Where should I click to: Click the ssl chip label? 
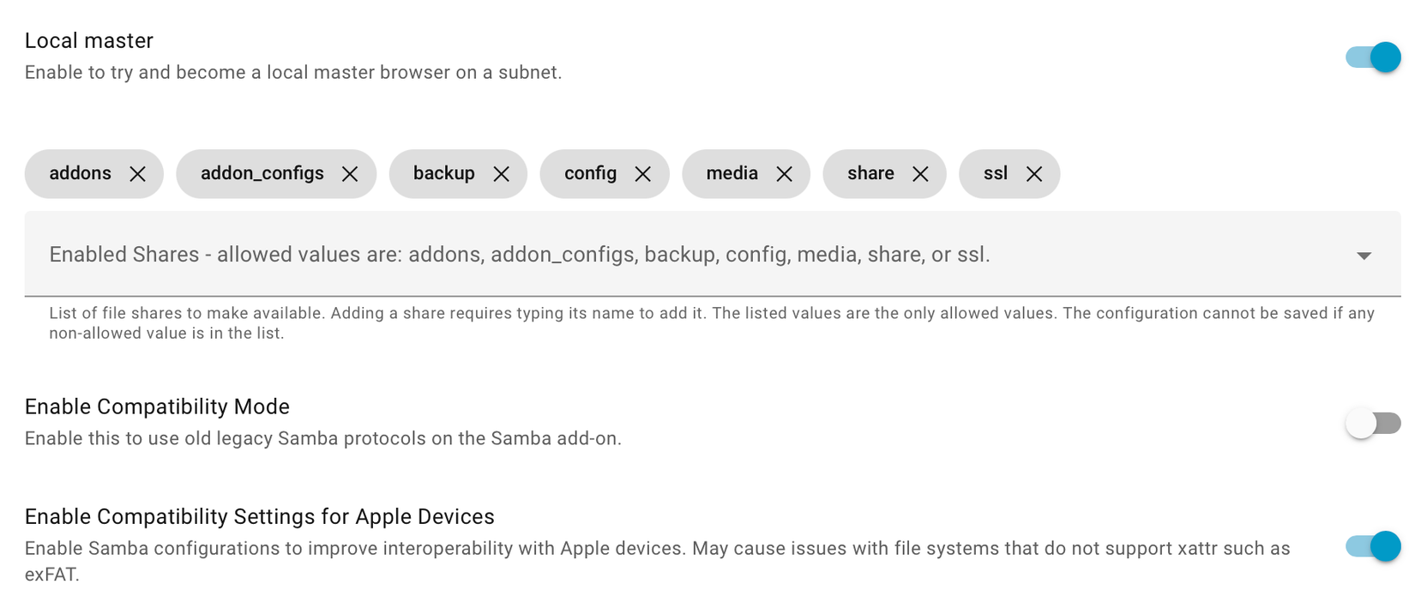[995, 173]
